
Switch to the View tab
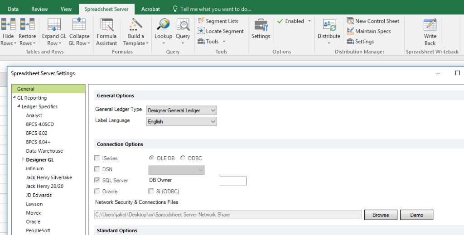pyautogui.click(x=66, y=9)
